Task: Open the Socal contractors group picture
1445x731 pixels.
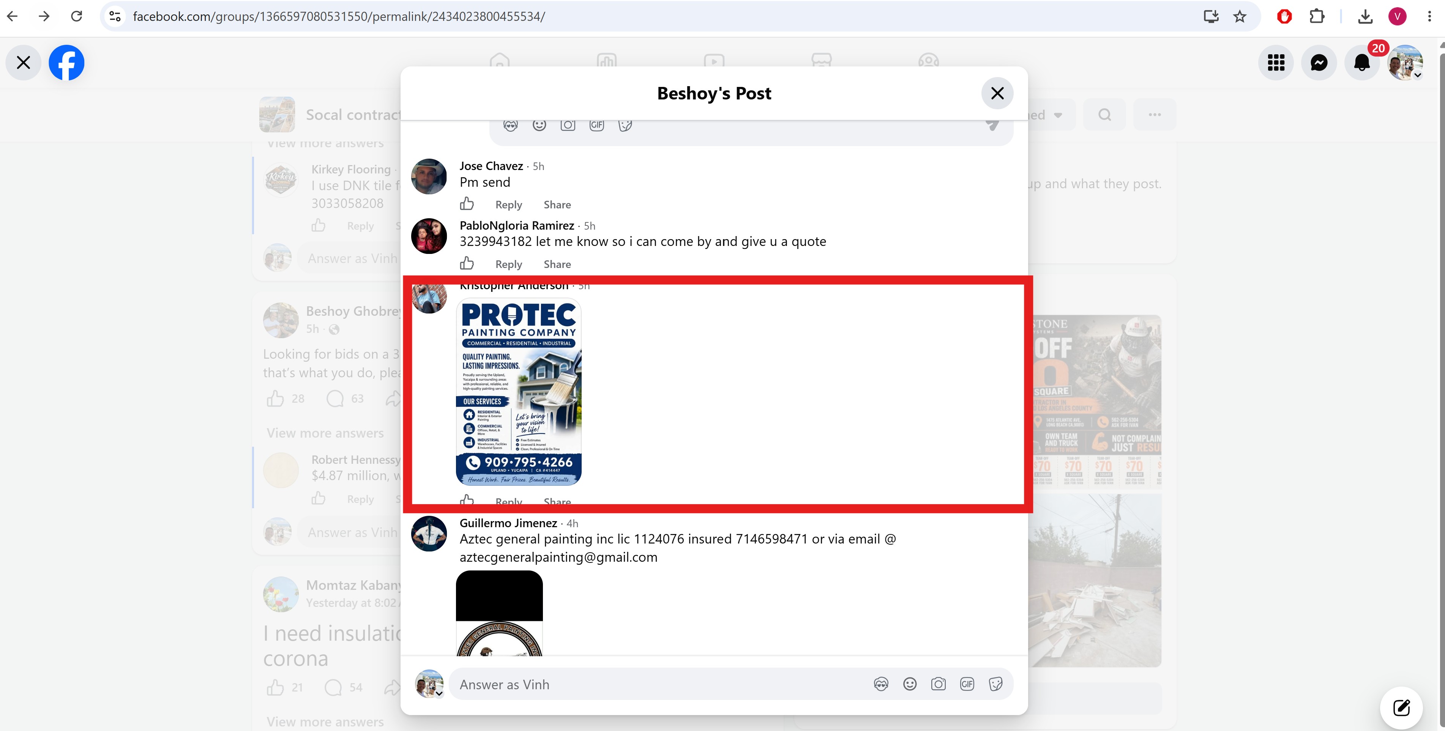Action: tap(277, 114)
